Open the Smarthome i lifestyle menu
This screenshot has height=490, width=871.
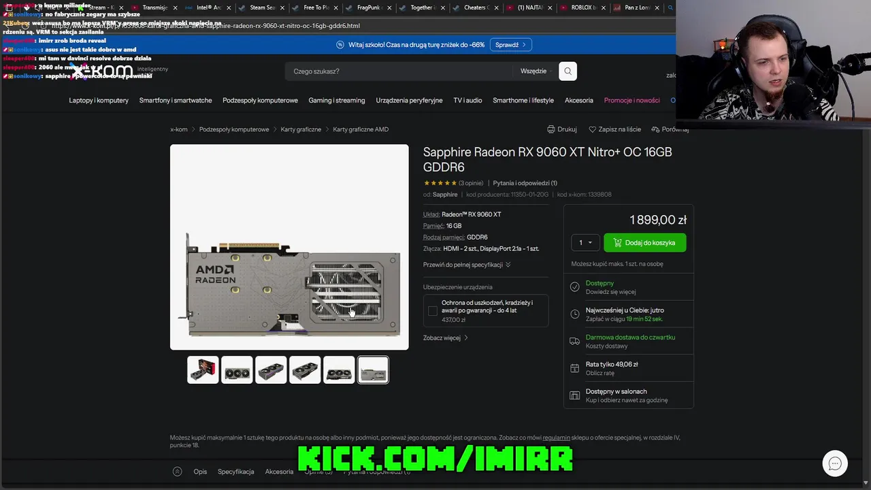click(x=523, y=100)
